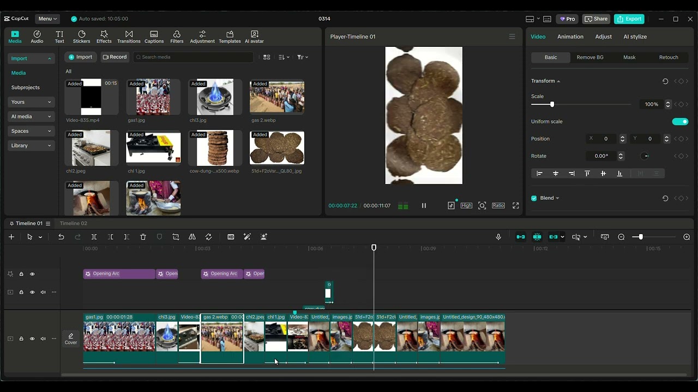The width and height of the screenshot is (698, 392).
Task: Click the Crop tool icon
Action: click(x=176, y=237)
